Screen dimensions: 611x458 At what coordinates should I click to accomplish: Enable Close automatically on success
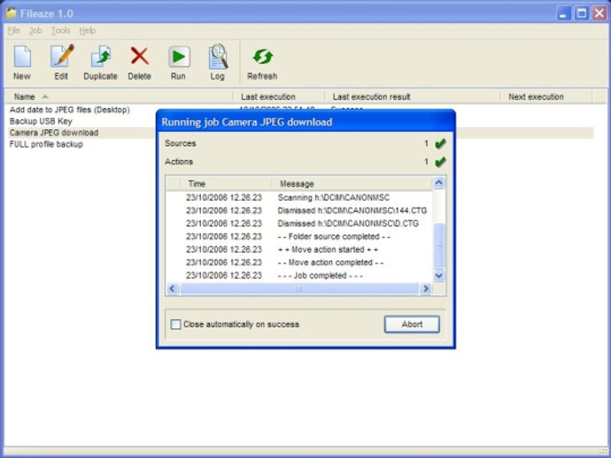tap(175, 324)
